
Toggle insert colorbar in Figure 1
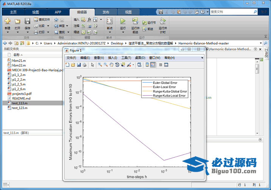(x=147, y=65)
